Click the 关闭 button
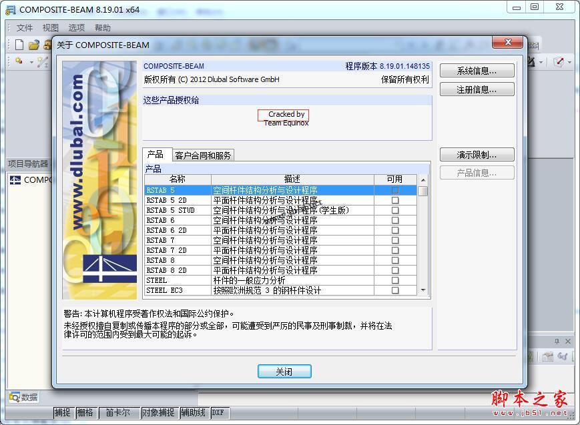Image resolution: width=580 pixels, height=425 pixels. tap(284, 372)
